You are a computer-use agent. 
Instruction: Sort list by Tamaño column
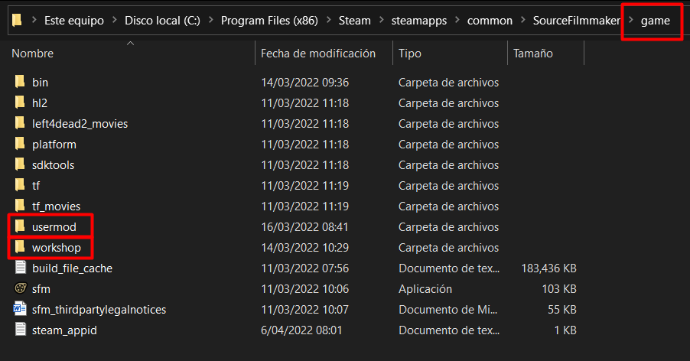click(533, 54)
